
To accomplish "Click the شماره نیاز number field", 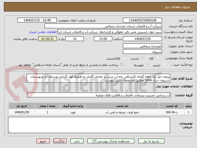I will (x=142, y=20).
